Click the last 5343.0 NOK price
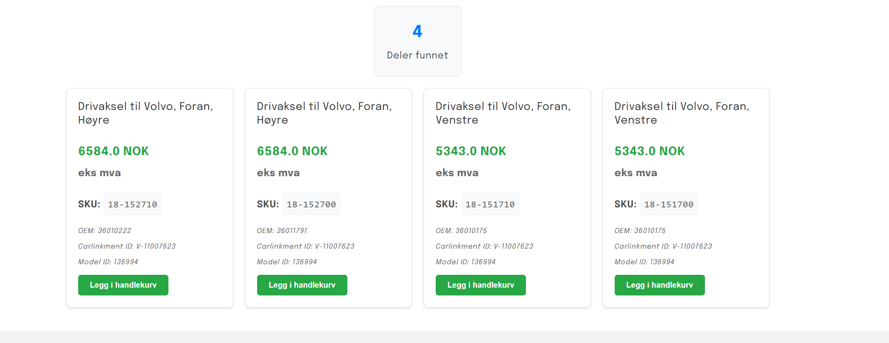Image resolution: width=889 pixels, height=343 pixels. pyautogui.click(x=649, y=151)
